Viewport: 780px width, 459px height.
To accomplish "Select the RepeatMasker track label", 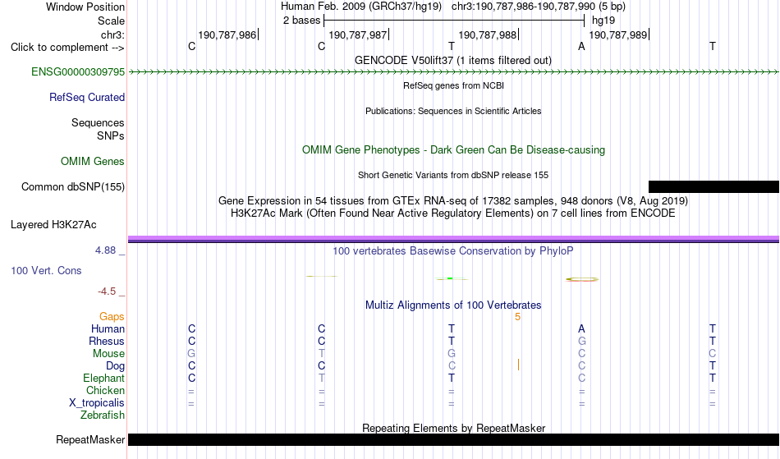I will pos(90,440).
